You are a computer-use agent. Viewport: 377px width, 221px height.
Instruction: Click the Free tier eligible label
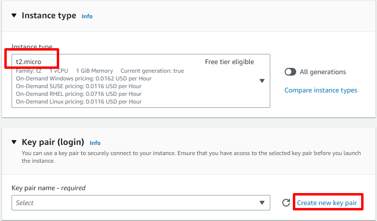coord(229,62)
